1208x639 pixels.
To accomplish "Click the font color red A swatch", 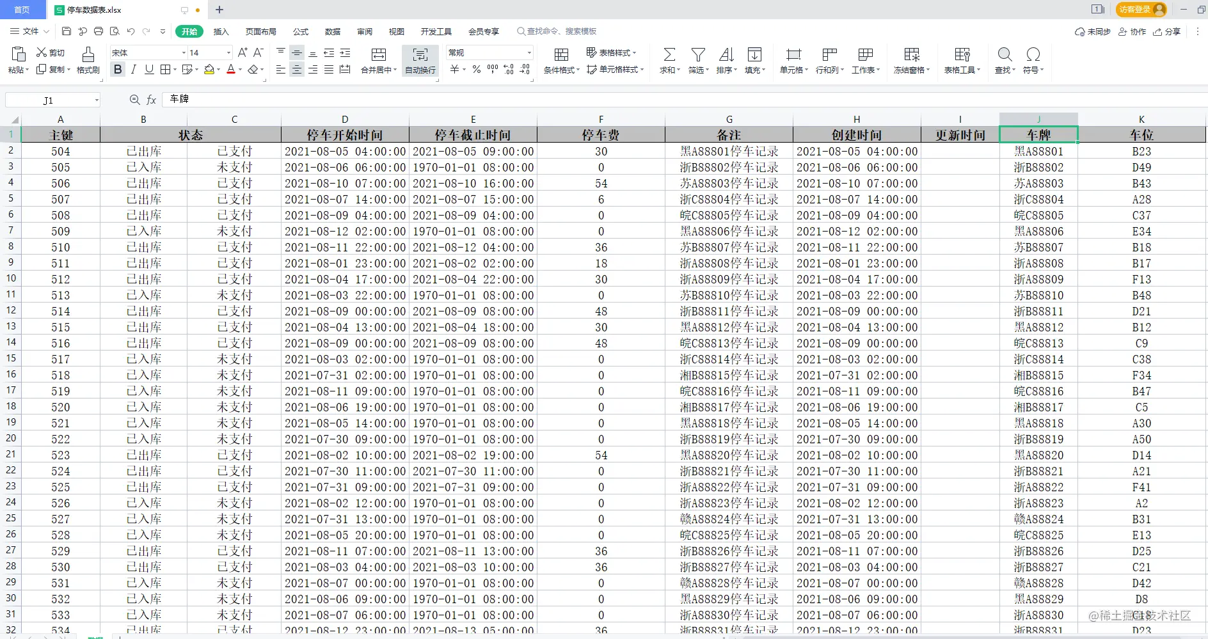I will (231, 69).
